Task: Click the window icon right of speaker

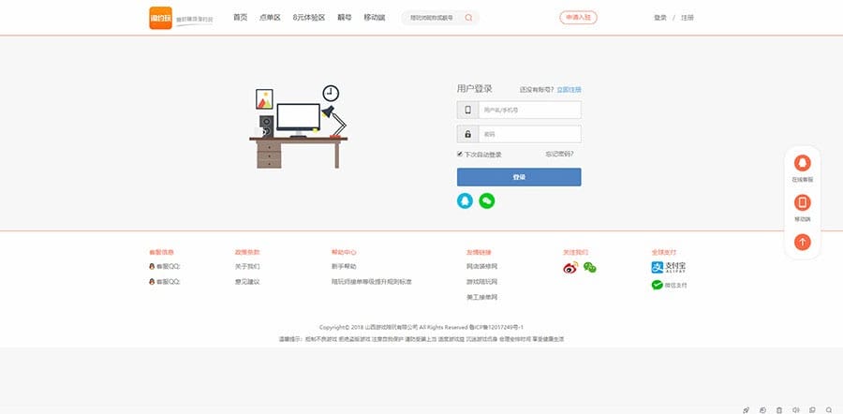Action: [812, 410]
